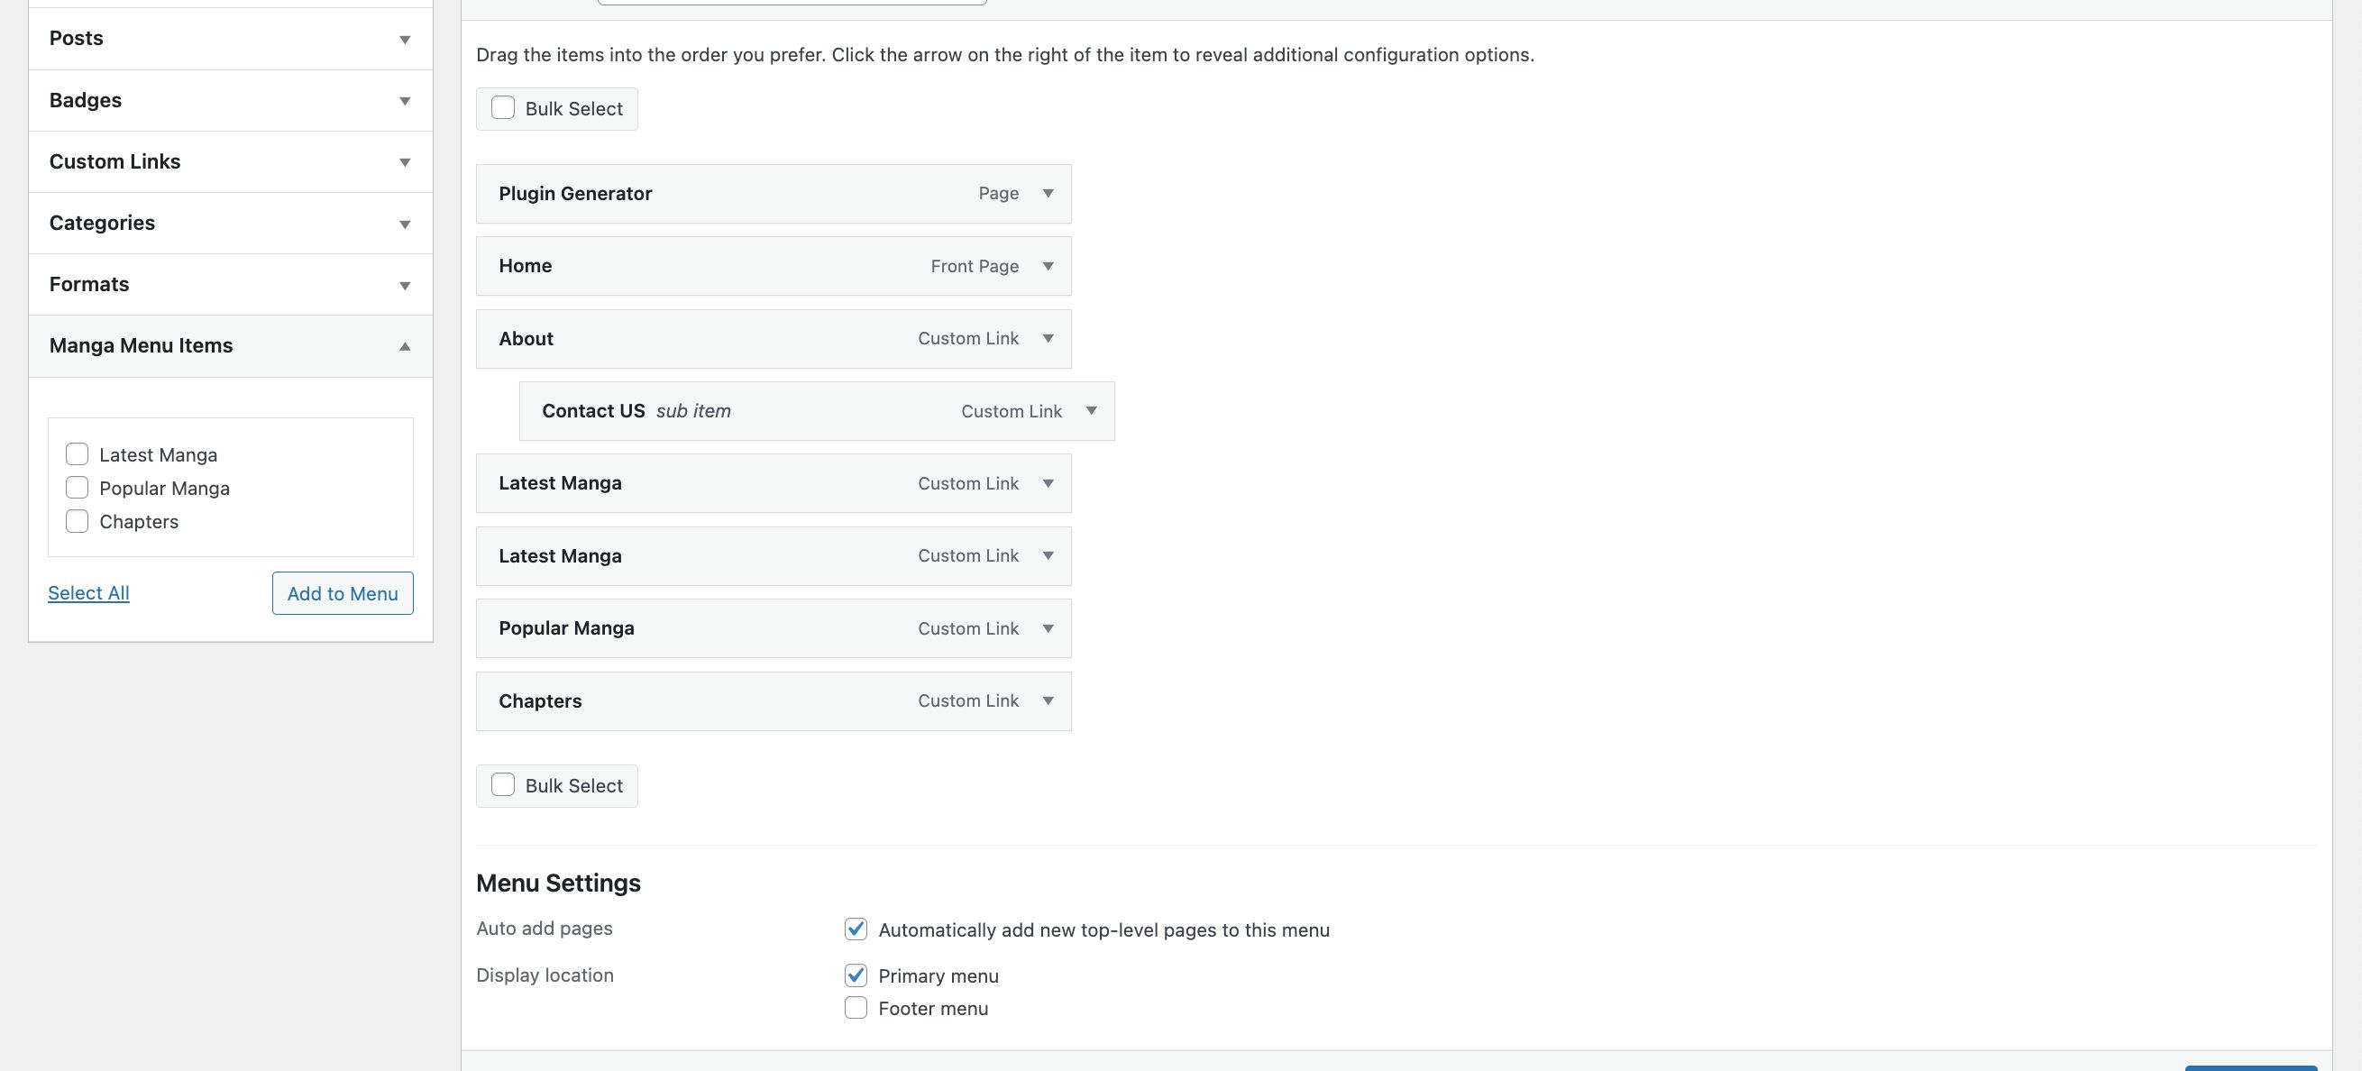
Task: Expand the Formats accordion section
Action: point(229,284)
